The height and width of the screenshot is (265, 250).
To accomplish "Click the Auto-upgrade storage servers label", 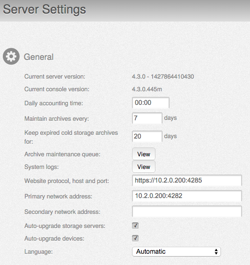I will pyautogui.click(x=65, y=226).
